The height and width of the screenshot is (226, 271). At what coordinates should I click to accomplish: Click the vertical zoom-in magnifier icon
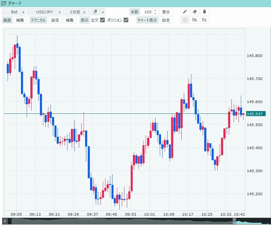point(195,20)
